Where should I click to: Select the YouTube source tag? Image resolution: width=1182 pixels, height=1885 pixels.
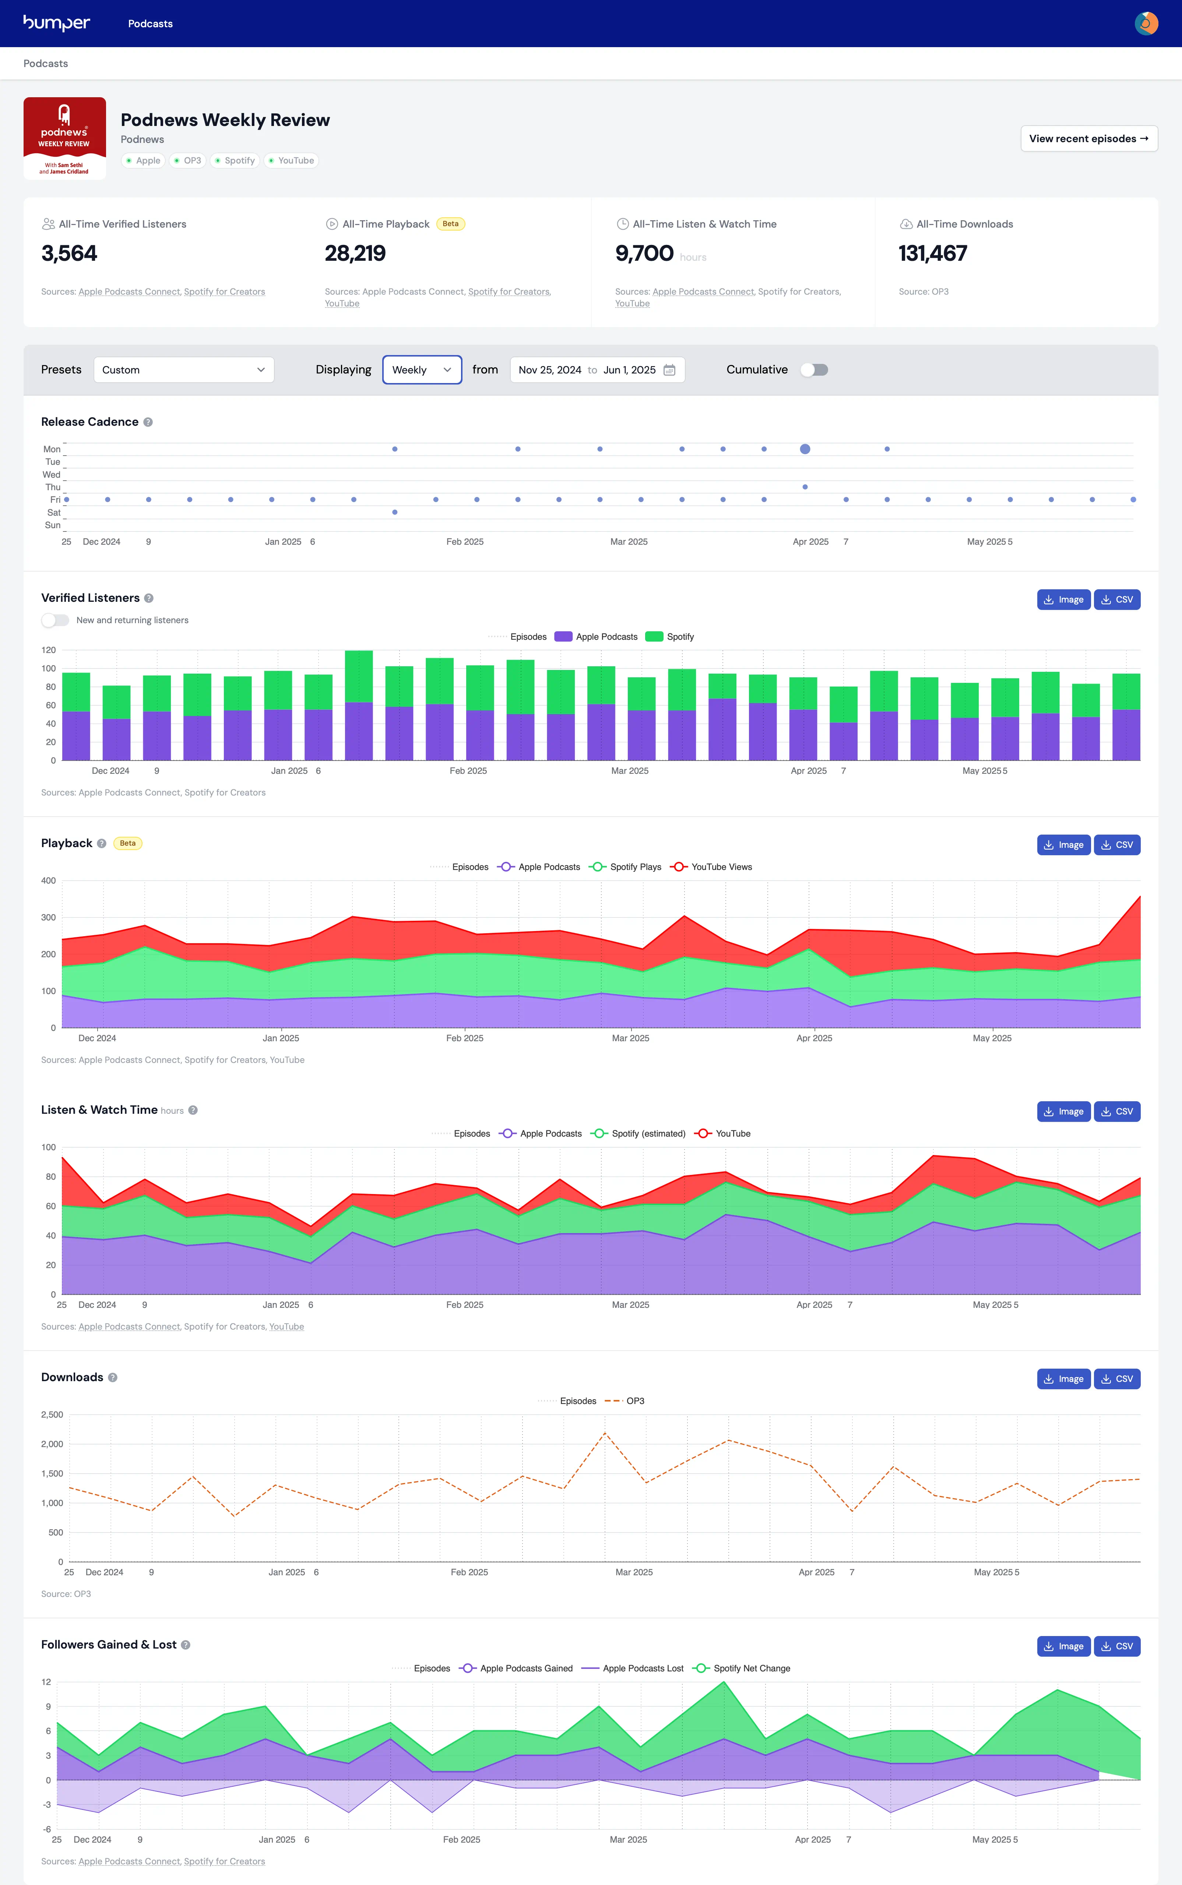tap(291, 161)
